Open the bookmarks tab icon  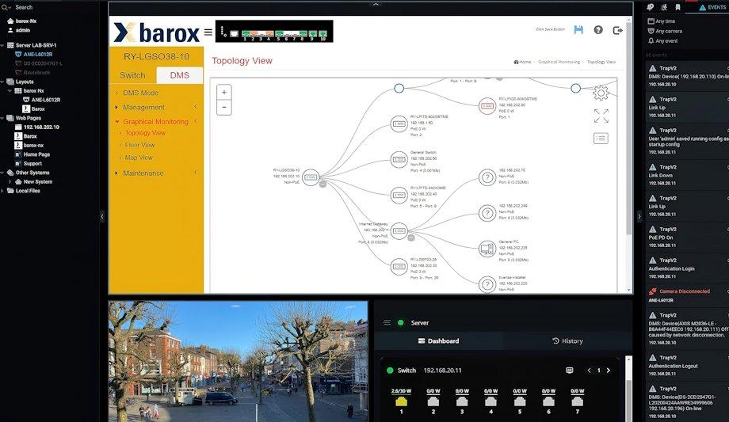(677, 7)
